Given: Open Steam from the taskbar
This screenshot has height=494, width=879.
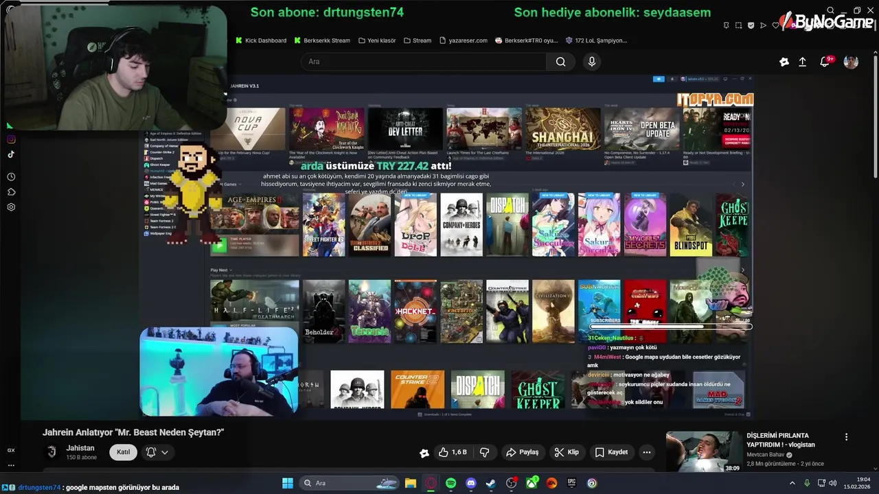Looking at the screenshot, I should pyautogui.click(x=491, y=483).
